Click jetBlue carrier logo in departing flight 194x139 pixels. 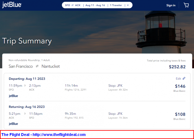(13, 96)
